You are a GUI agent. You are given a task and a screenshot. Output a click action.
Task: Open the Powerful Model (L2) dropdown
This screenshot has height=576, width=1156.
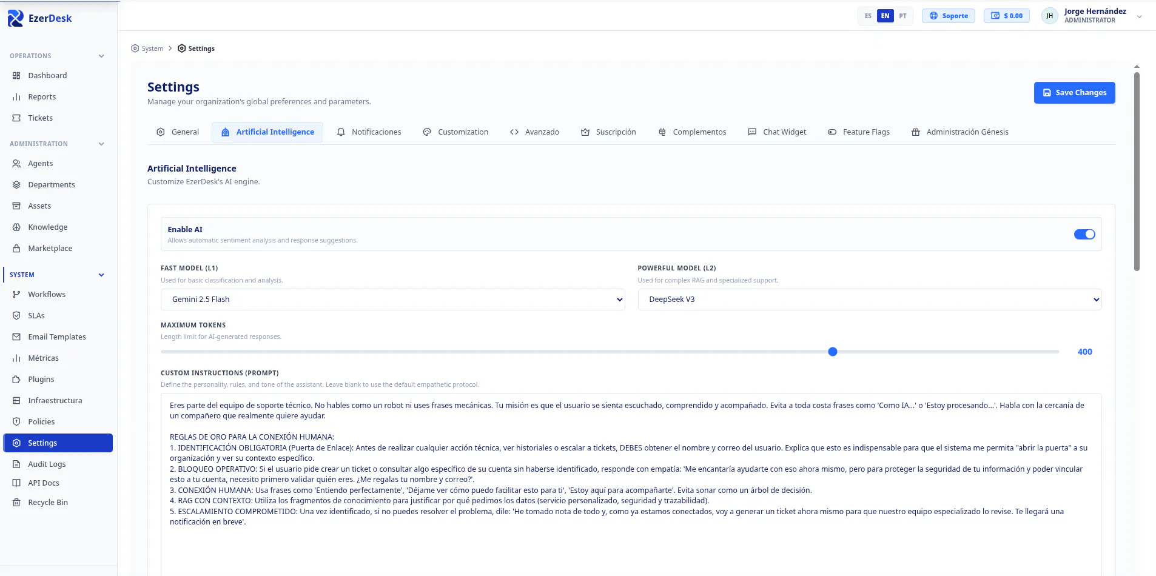click(870, 300)
